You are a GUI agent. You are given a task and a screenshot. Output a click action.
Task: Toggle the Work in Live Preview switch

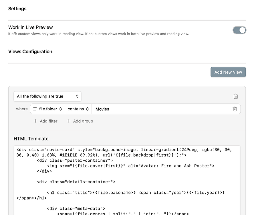239,30
